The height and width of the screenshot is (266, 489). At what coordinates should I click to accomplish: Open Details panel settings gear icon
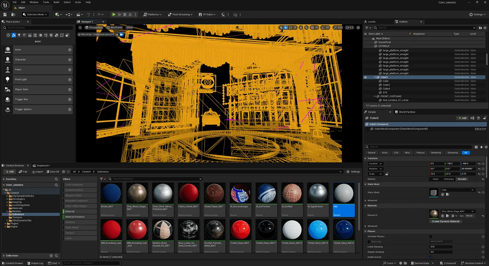tap(486, 147)
